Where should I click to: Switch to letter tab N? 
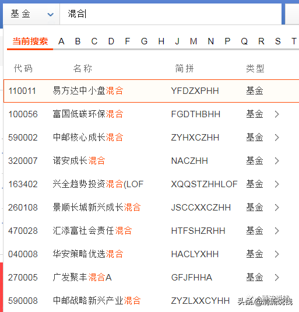point(211,41)
